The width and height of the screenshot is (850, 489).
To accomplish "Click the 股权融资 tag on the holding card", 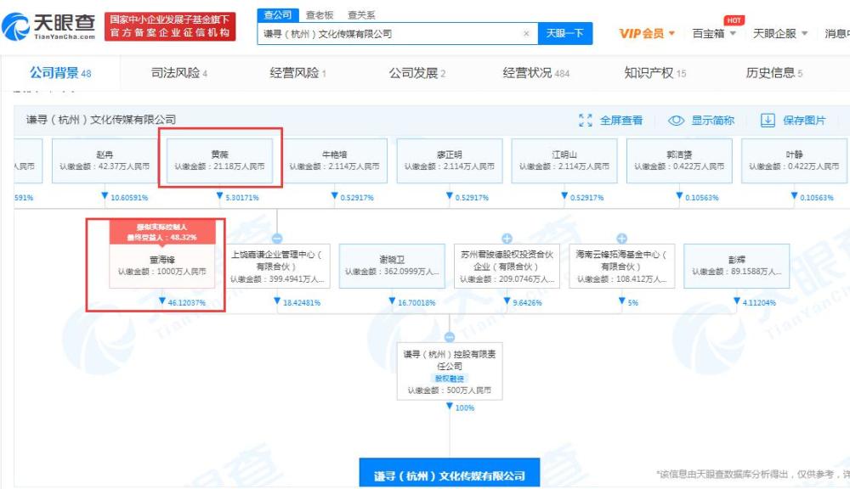I will click(450, 379).
